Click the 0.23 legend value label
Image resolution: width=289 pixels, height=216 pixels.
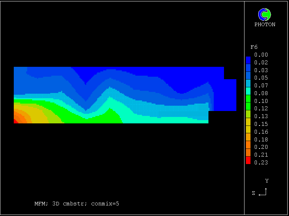261,163
